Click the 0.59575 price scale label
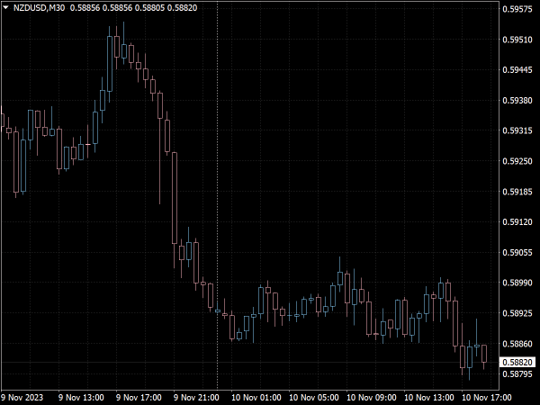Screen dimensions: 540x405 point(517,9)
